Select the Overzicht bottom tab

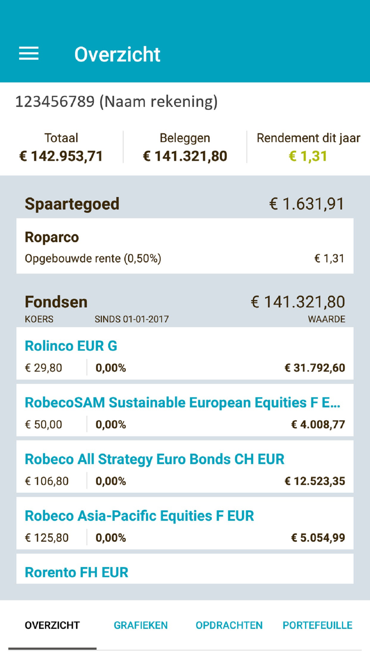point(52,625)
